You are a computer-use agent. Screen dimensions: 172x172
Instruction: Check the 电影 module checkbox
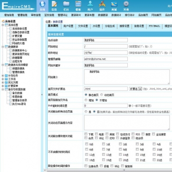click(x=96, y=134)
